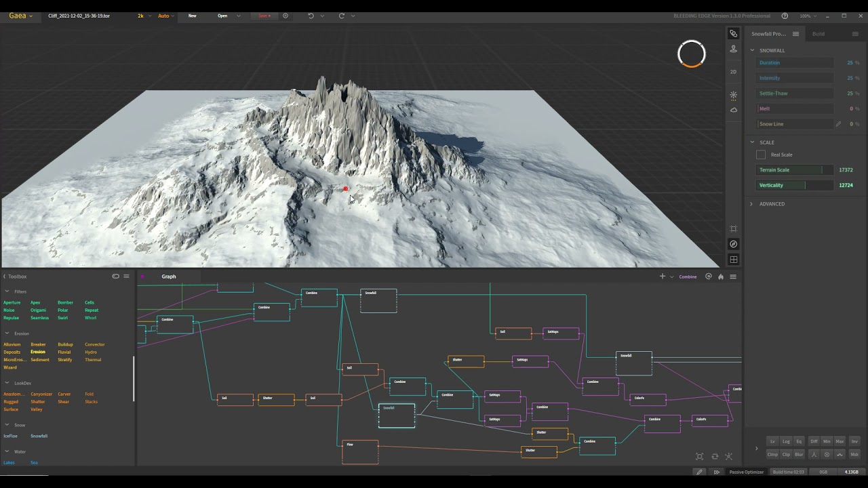The width and height of the screenshot is (868, 488).
Task: Collapse the LookDev toolbox category
Action: pos(7,383)
